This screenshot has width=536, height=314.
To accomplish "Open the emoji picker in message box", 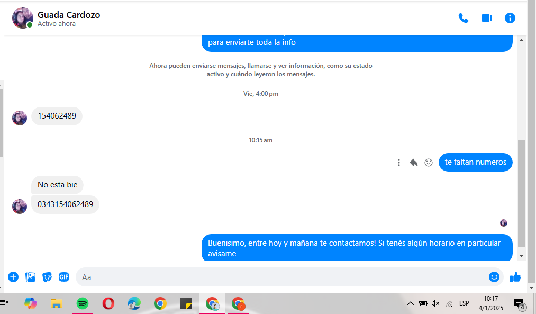I will [494, 277].
